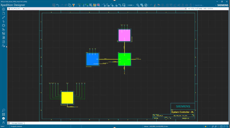
Task: Open the grid apps icon in left sidebar
Action: tap(3, 114)
